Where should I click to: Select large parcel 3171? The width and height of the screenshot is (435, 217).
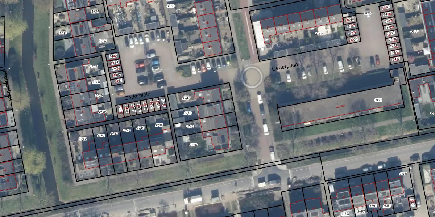pos(378,100)
